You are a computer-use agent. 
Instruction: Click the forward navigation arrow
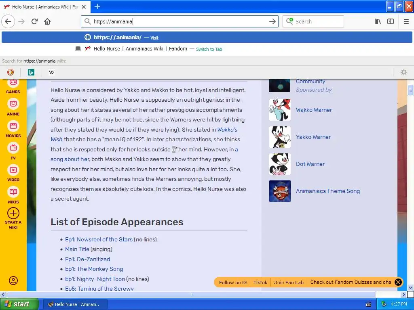(x=21, y=21)
